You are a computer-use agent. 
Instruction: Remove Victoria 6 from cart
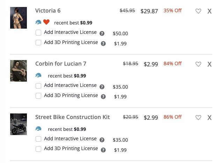point(210,11)
